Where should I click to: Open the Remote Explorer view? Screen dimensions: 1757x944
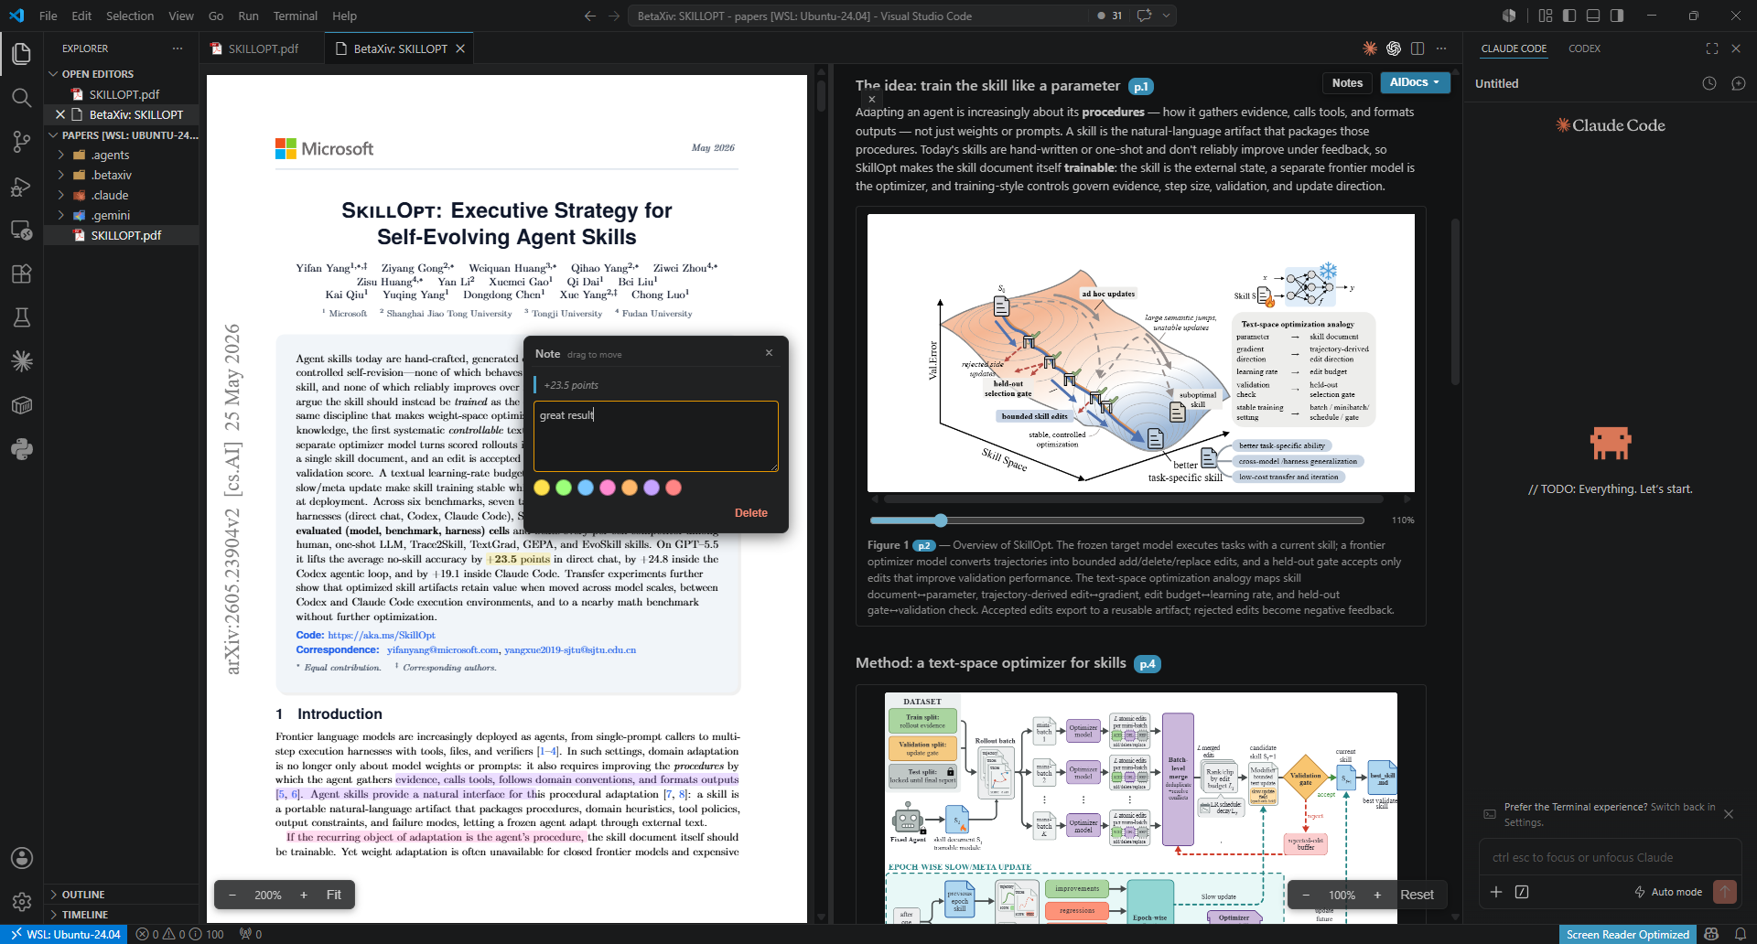pos(22,230)
